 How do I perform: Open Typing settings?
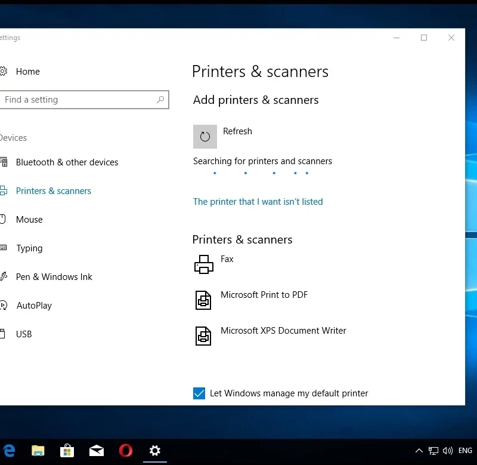click(x=29, y=248)
